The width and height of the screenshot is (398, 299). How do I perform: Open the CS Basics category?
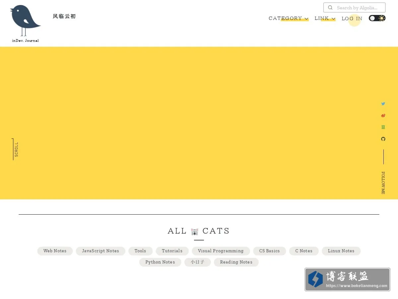[270, 251]
